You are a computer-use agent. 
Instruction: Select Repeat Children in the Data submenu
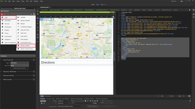click(x=26, y=21)
